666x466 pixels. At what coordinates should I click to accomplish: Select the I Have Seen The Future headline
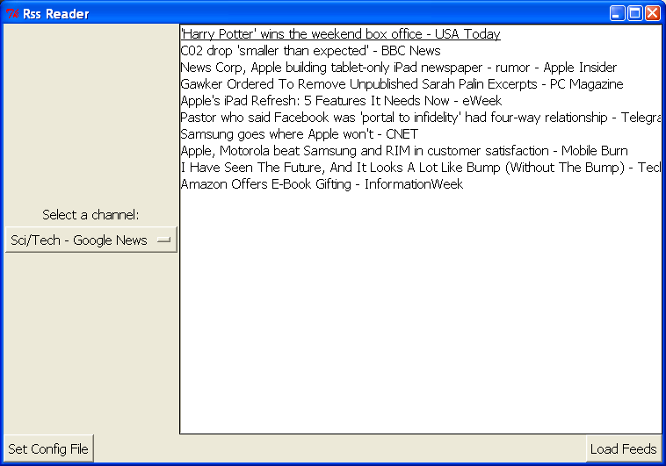(x=421, y=168)
